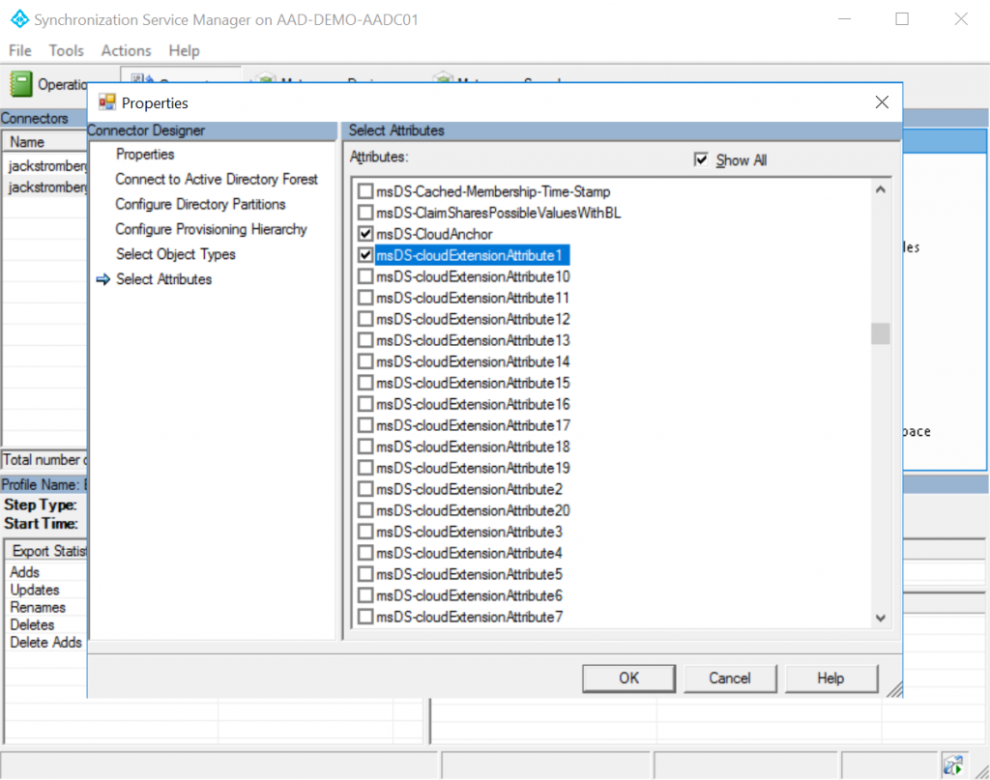Close the Properties dialog
Image resolution: width=990 pixels, height=780 pixels.
coord(882,102)
